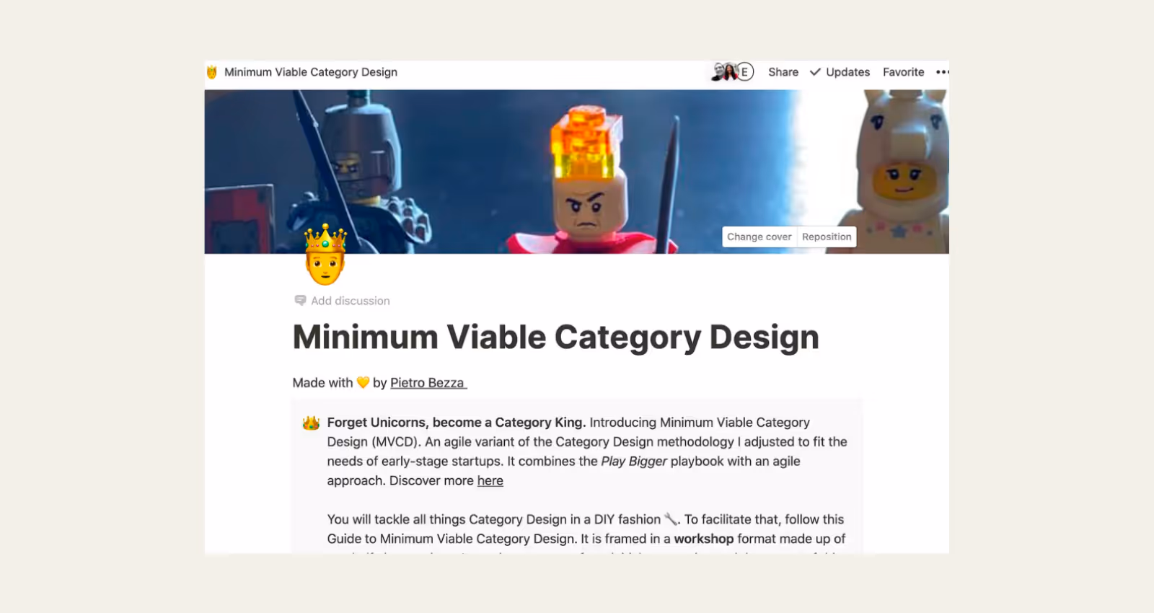The image size is (1154, 613).
Task: Click the crowned prince page icon
Action: pos(325,255)
